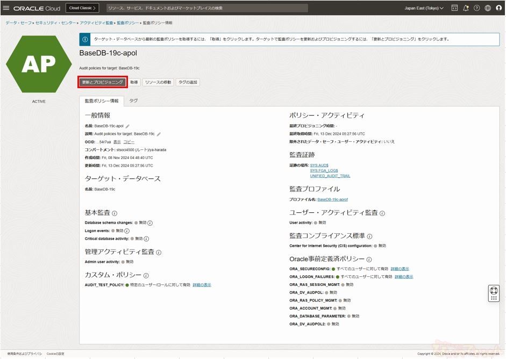Open the help question mark icon
Viewport: 506px width, 359px height.
tap(476, 8)
